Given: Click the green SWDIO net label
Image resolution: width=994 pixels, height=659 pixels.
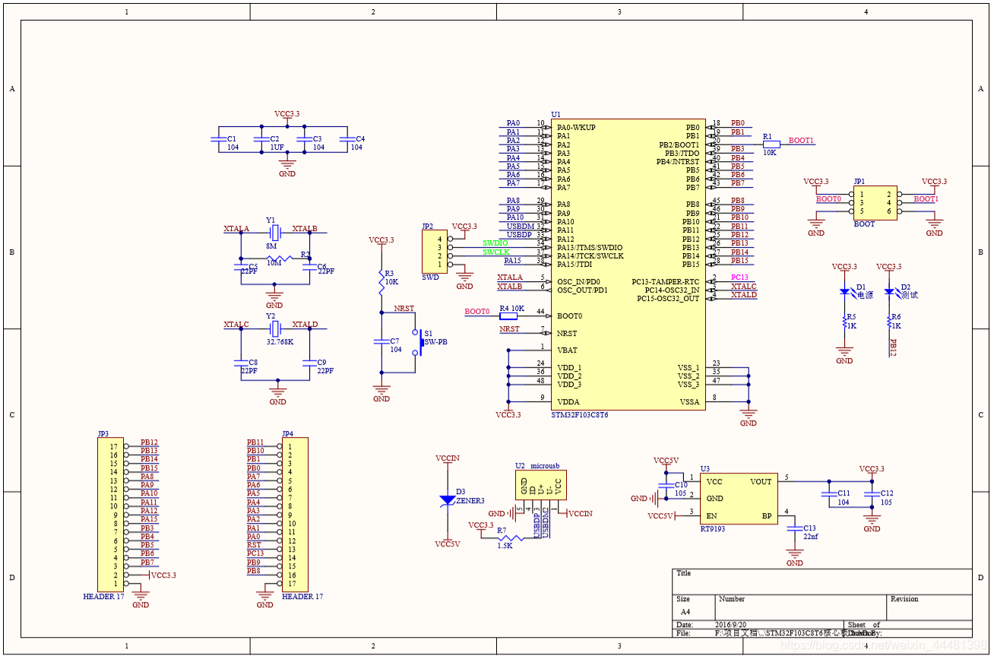Looking at the screenshot, I should pos(495,243).
